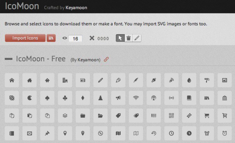Select the dark alarm clock icon
This screenshot has height=143, width=235.
(207, 133)
